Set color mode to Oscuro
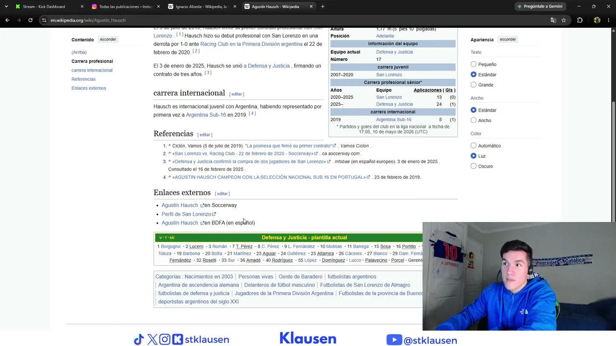 click(474, 166)
